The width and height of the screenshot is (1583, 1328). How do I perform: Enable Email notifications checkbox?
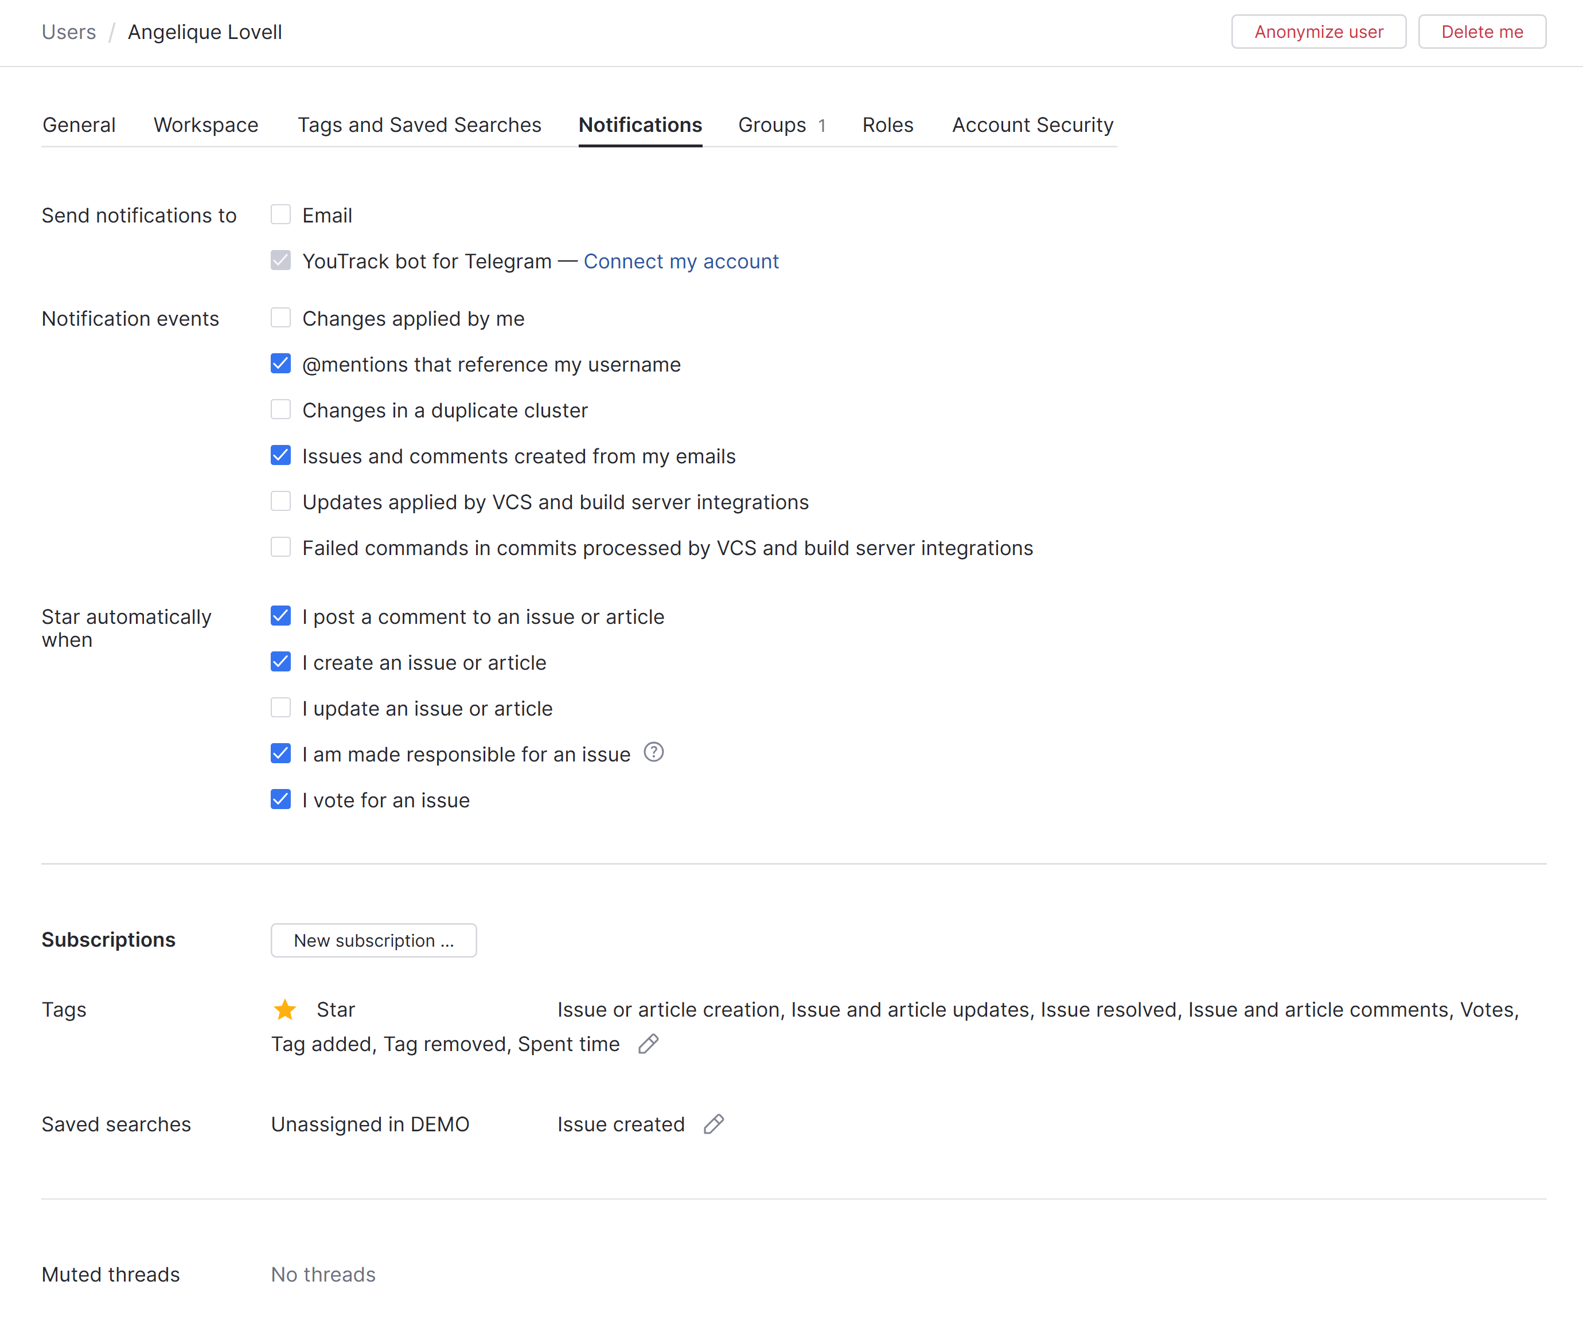280,215
